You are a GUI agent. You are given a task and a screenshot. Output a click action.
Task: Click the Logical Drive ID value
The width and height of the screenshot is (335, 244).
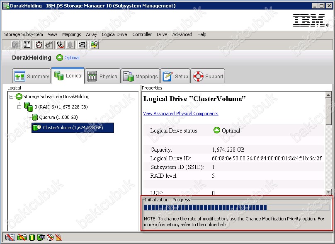(267, 158)
